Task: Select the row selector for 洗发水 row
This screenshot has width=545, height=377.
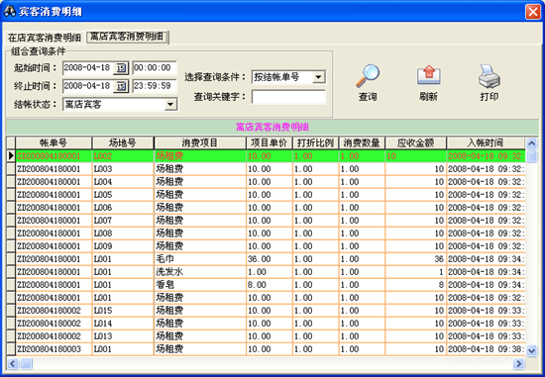Action: point(11,272)
